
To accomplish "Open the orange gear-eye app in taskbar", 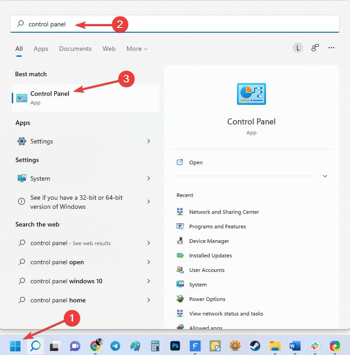I will (235, 346).
